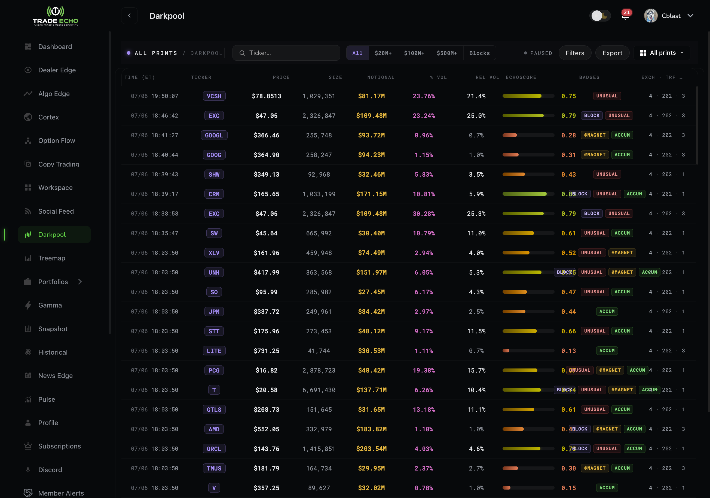Screen dimensions: 710x498
Task: Click the Member Alerts icon
Action: click(28, 493)
